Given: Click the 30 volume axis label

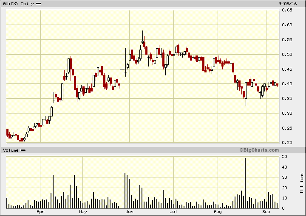Looking at the screenshot, I should tap(284, 177).
